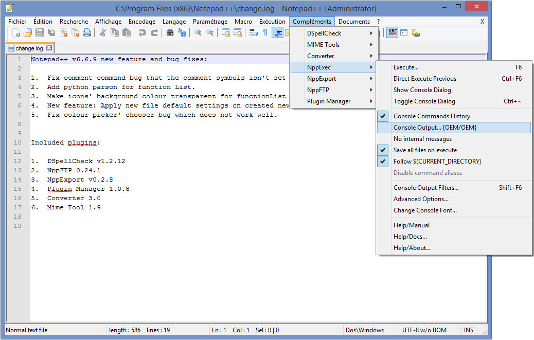The width and height of the screenshot is (534, 340).
Task: Open the question mark help menu
Action: [x=378, y=22]
